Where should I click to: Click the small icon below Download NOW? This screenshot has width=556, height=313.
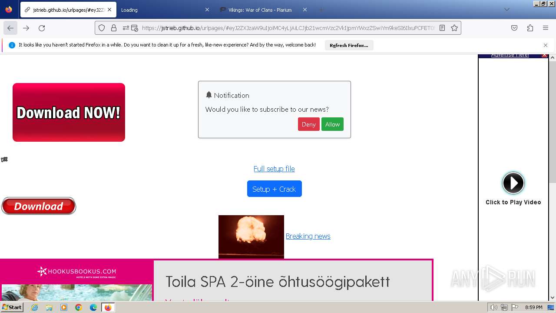[x=4, y=160]
